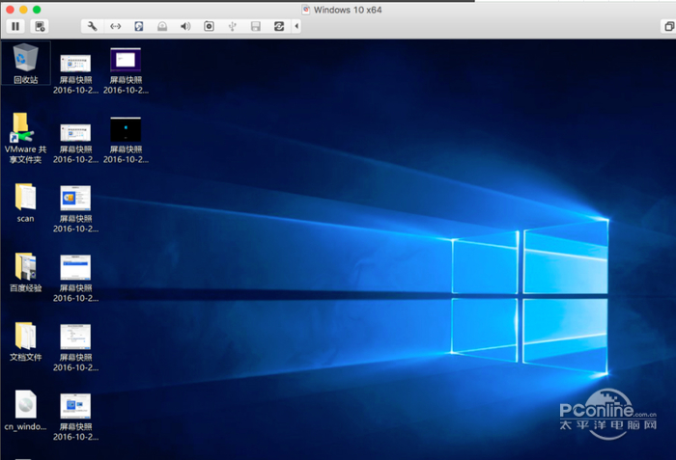Toggle the USB device connection icon
The image size is (676, 460).
[x=233, y=26]
